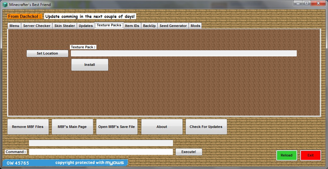328x169 pixels.
Task: Check For Updates button
Action: coord(206,127)
